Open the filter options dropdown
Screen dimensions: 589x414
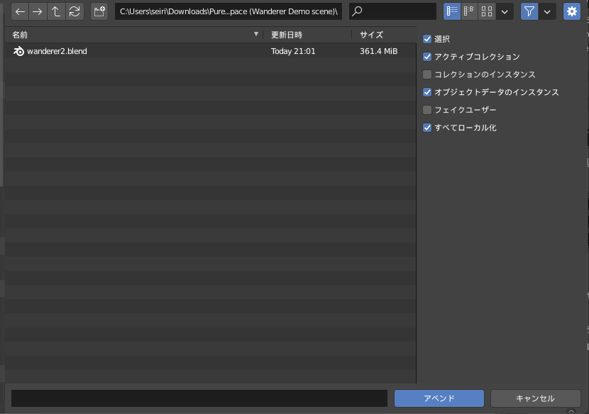tap(546, 11)
